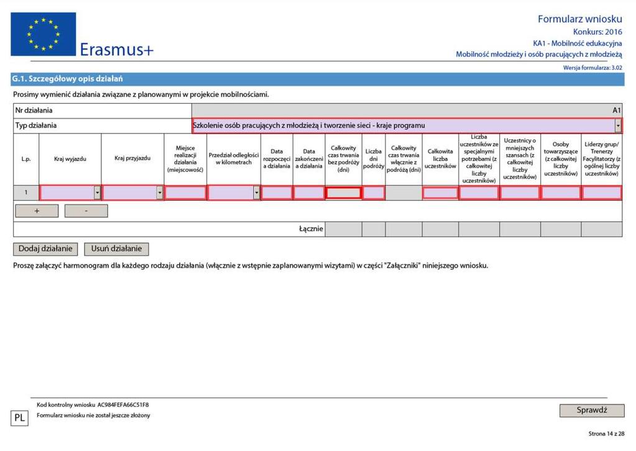Click the Kraj przyjazdu combo field

click(132, 193)
